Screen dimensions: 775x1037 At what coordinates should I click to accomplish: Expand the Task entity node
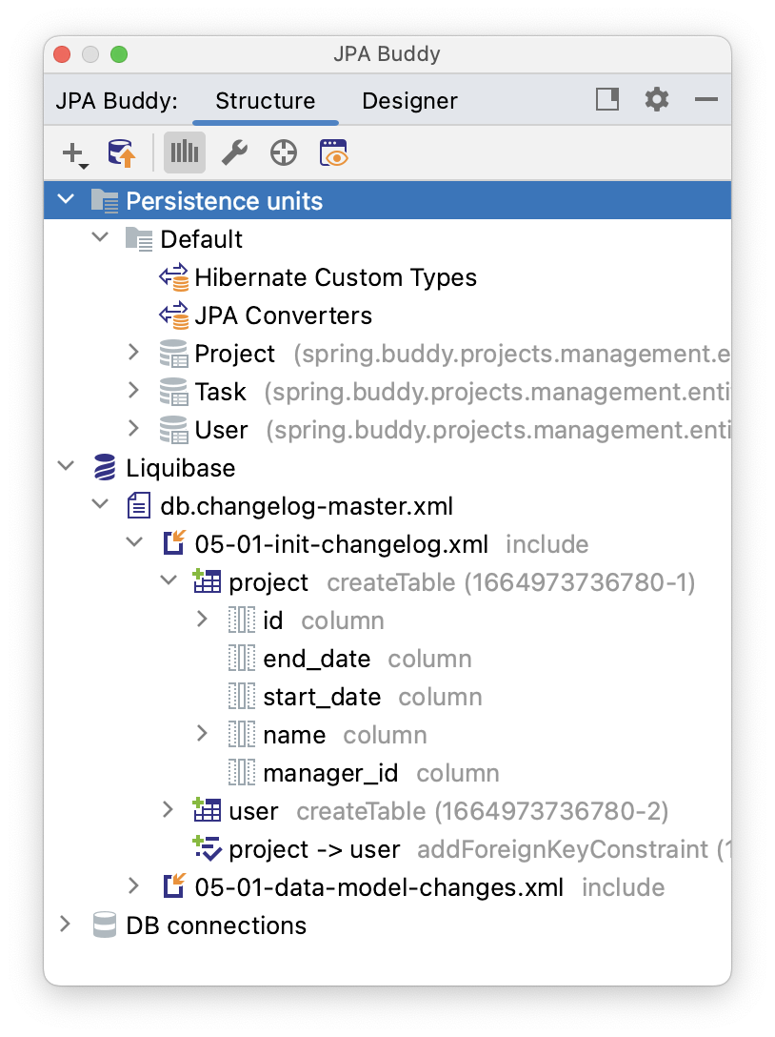[133, 390]
